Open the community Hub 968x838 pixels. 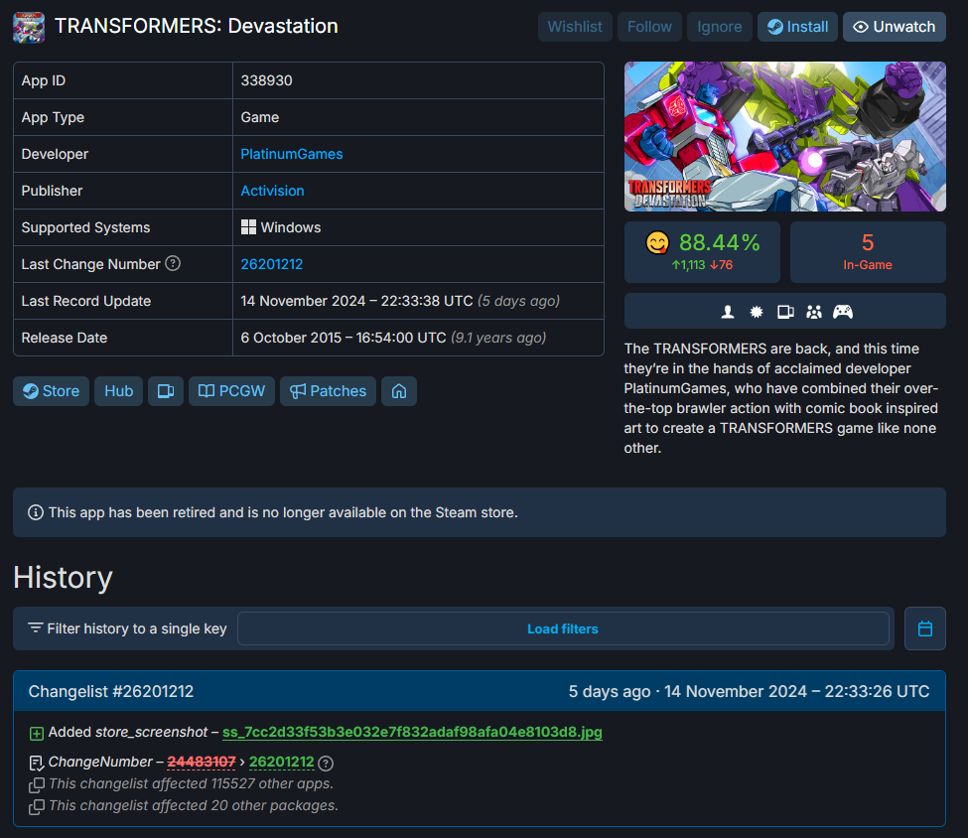pos(118,391)
